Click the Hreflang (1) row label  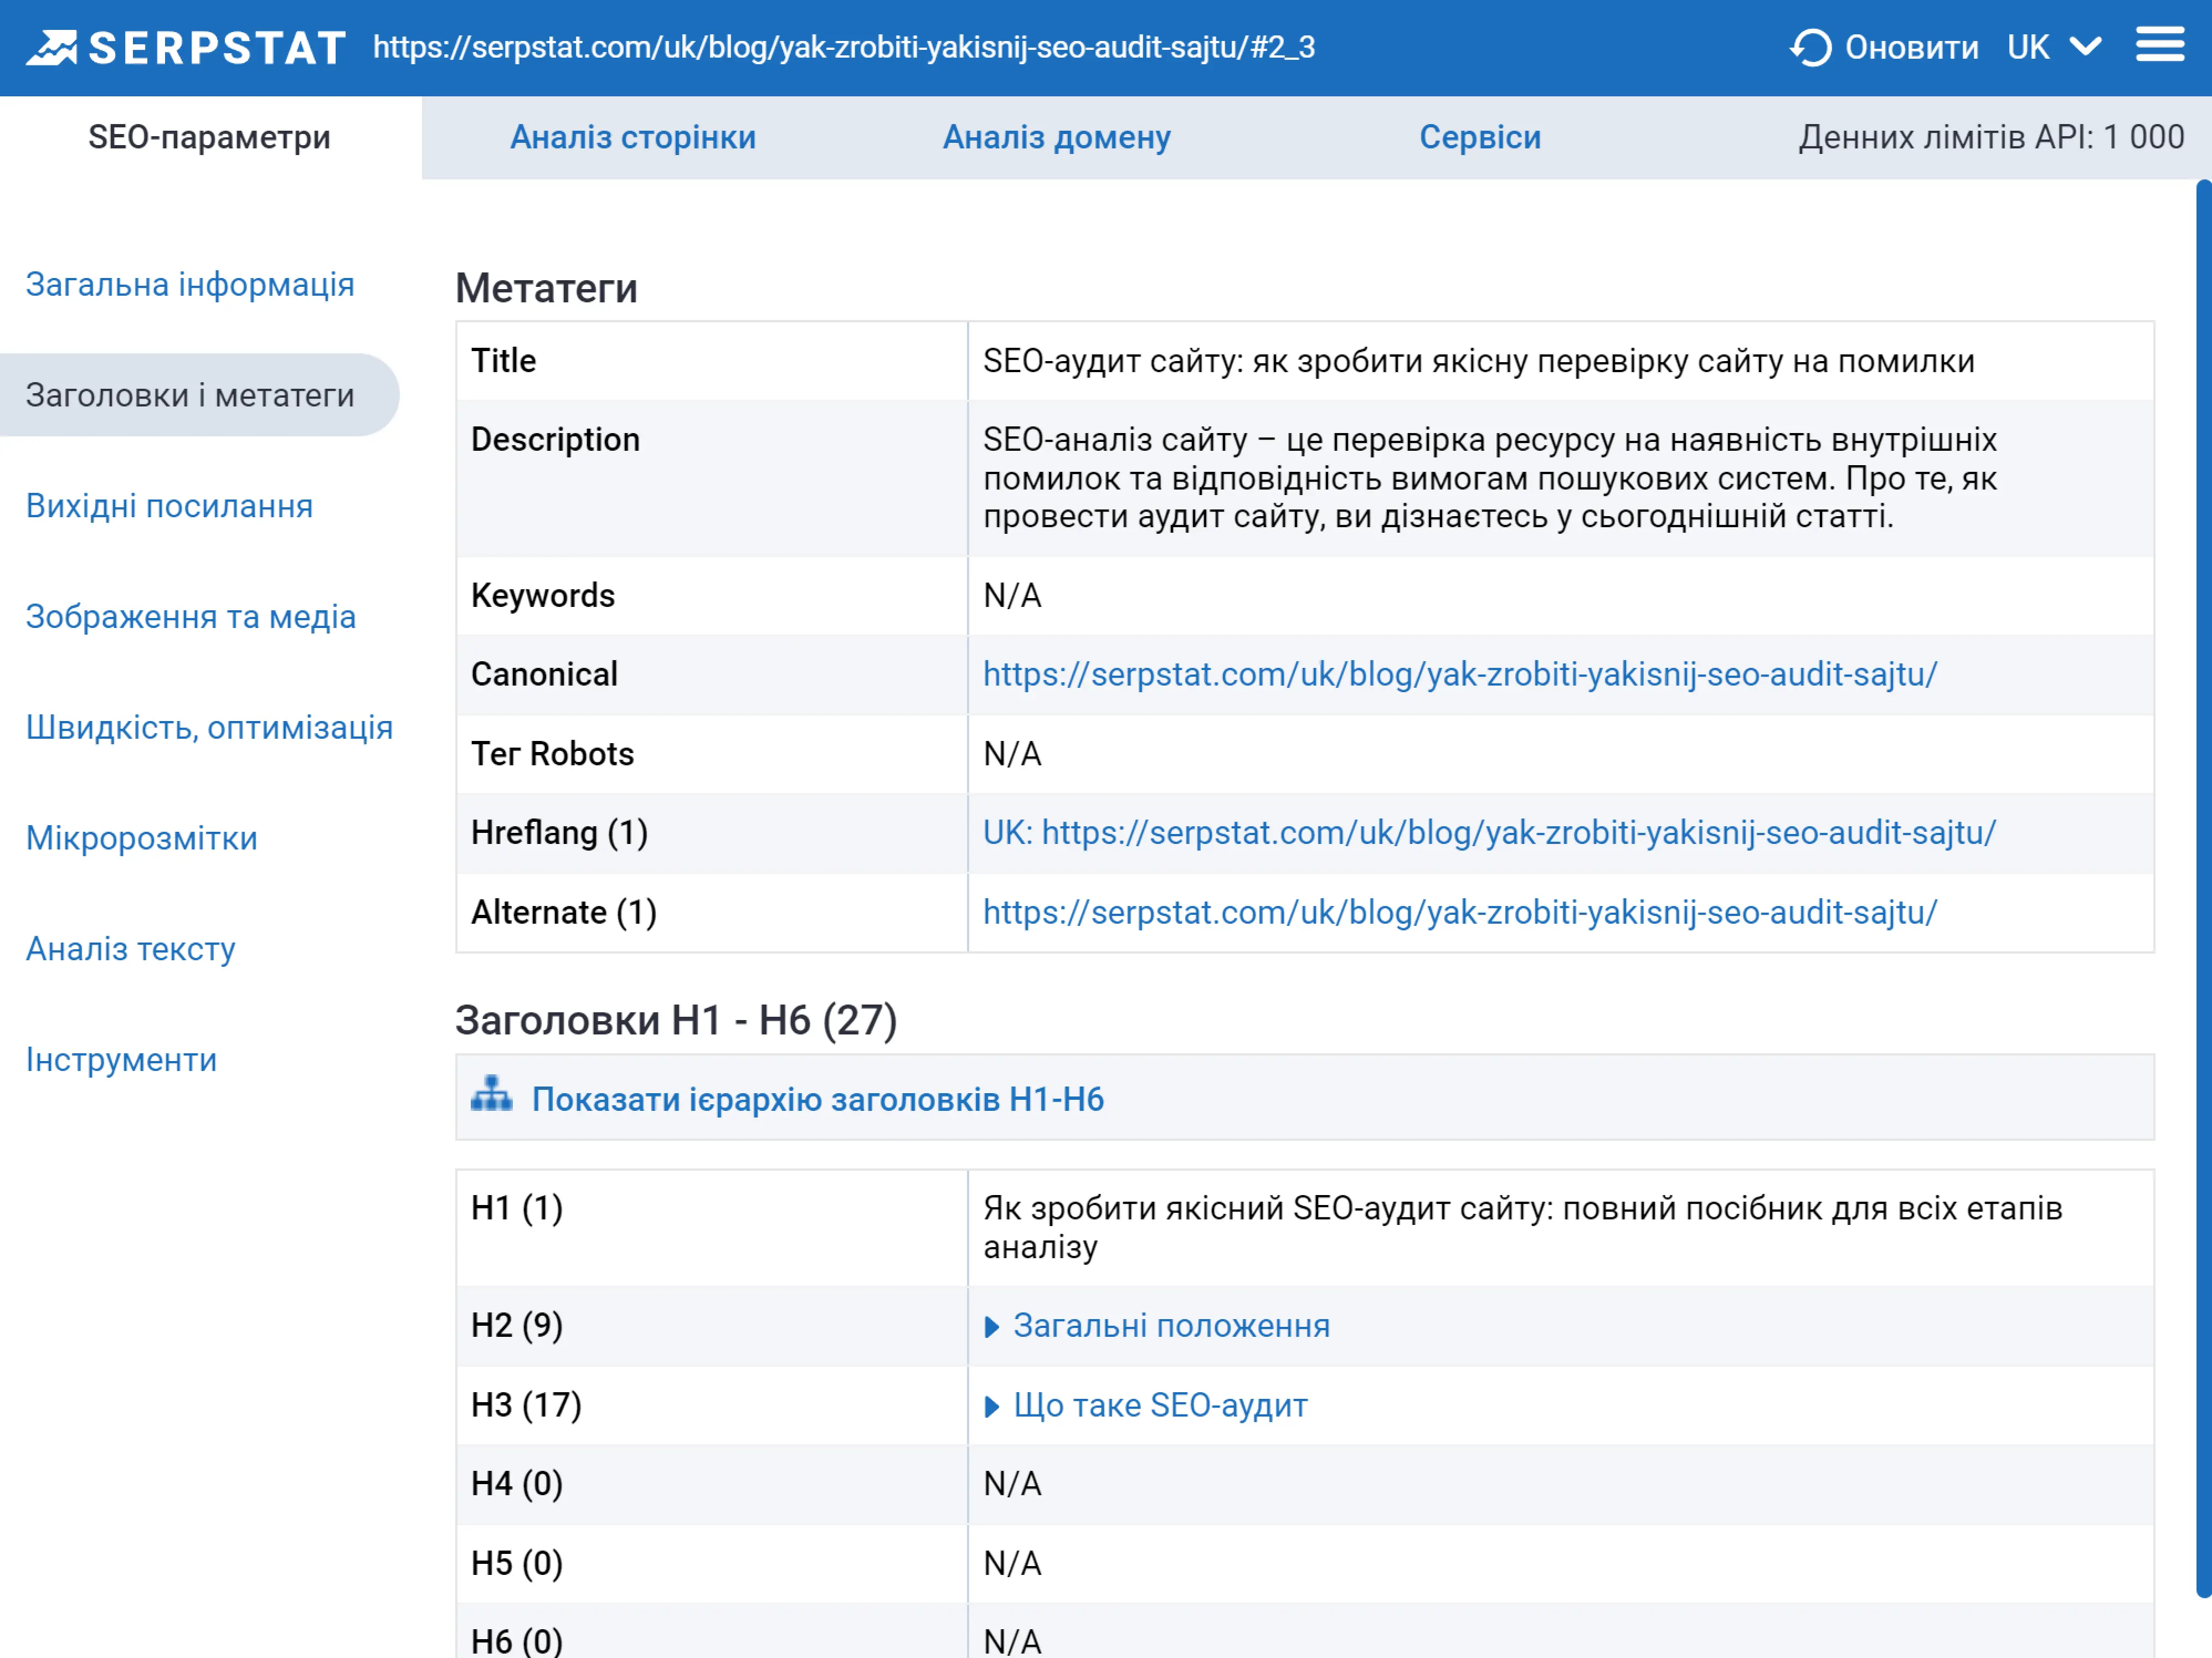click(559, 832)
